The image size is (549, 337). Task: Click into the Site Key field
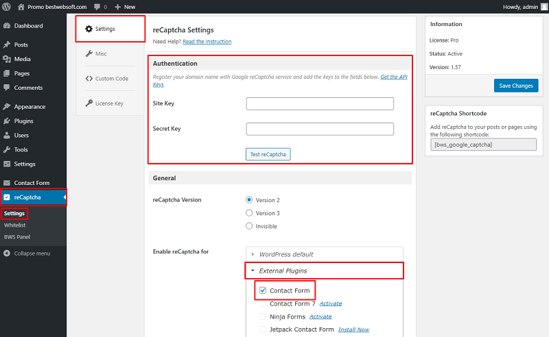click(320, 104)
